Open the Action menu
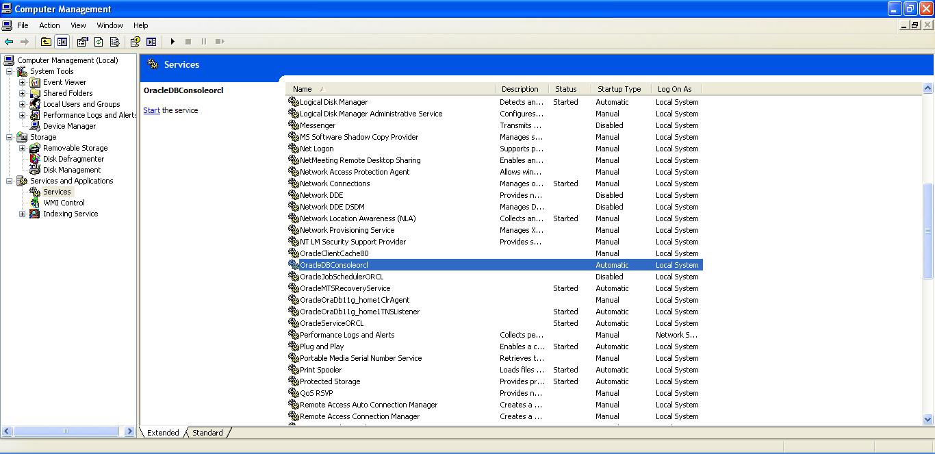The height and width of the screenshot is (454, 935). (x=49, y=25)
